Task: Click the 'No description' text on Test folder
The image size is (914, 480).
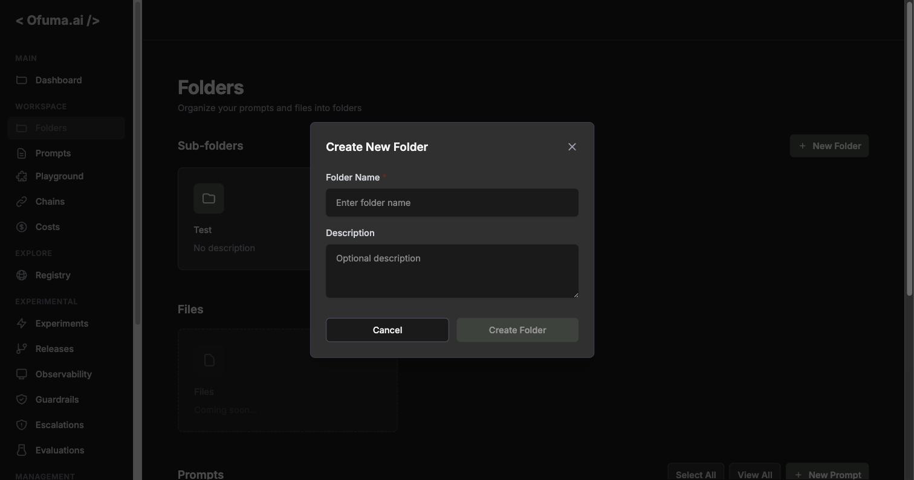Action: coord(224,248)
